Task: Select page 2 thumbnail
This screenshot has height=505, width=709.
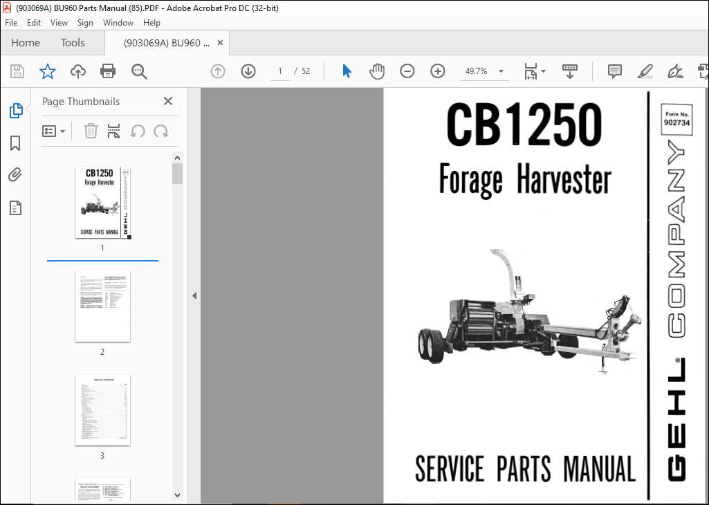Action: coord(102,306)
